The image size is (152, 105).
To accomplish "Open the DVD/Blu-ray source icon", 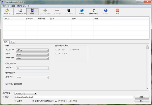I will [20, 11].
